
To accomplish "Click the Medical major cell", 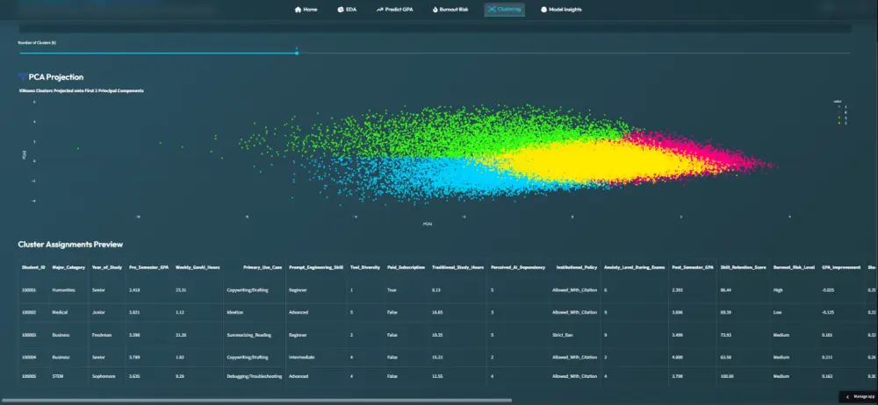I will (x=59, y=313).
